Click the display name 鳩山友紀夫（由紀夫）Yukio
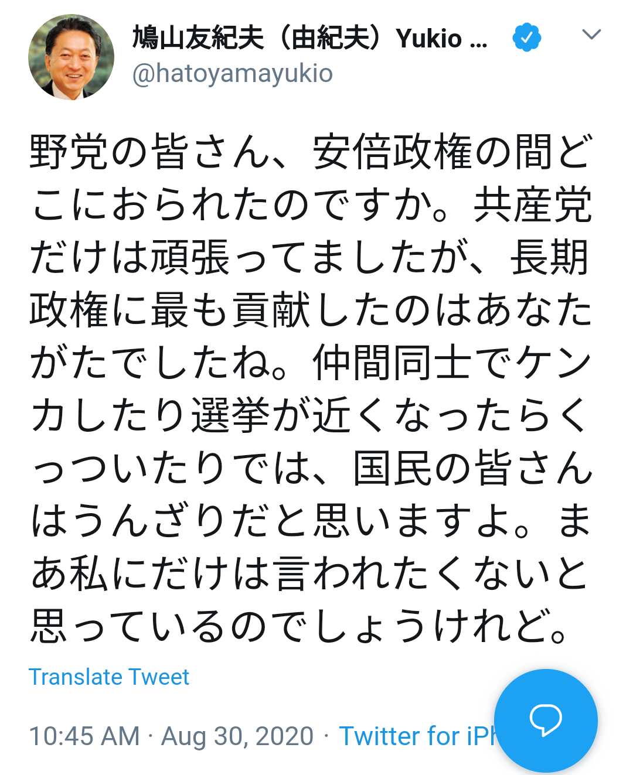Viewport: 633px width, 775px height. tap(309, 38)
